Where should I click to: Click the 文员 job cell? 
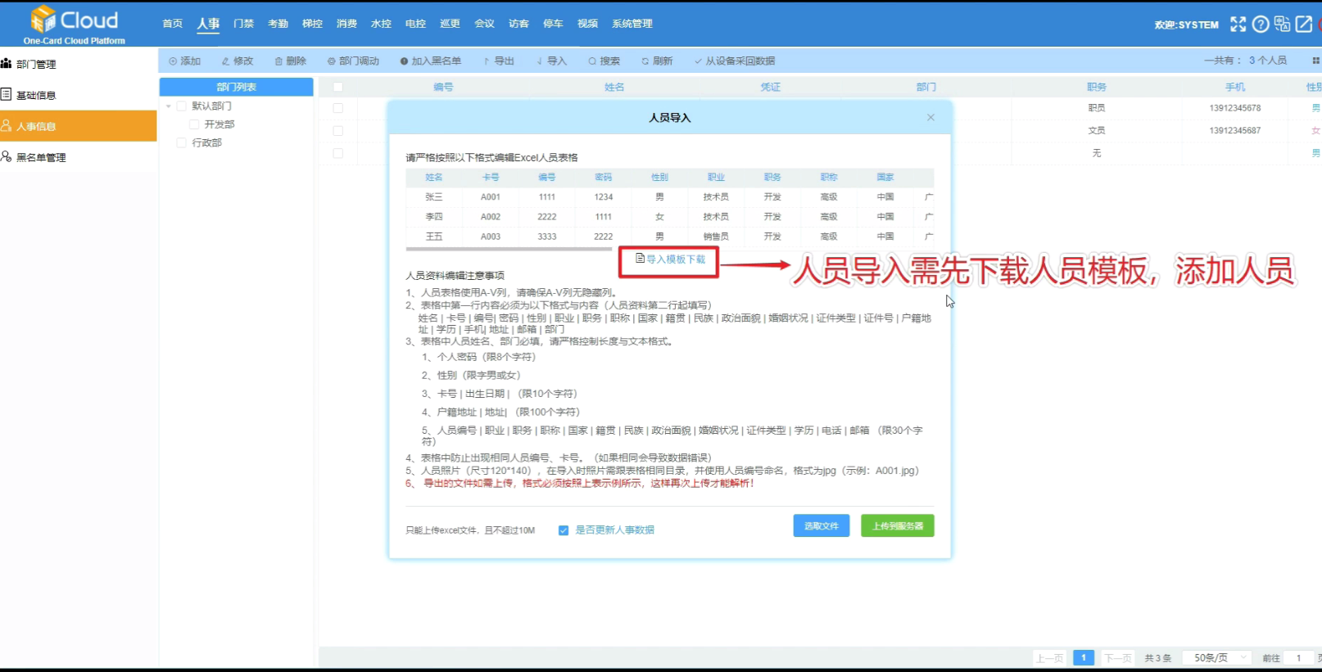[1097, 130]
